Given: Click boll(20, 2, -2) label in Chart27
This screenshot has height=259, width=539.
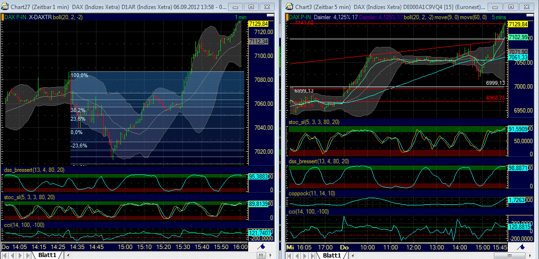Looking at the screenshot, I should (68, 17).
